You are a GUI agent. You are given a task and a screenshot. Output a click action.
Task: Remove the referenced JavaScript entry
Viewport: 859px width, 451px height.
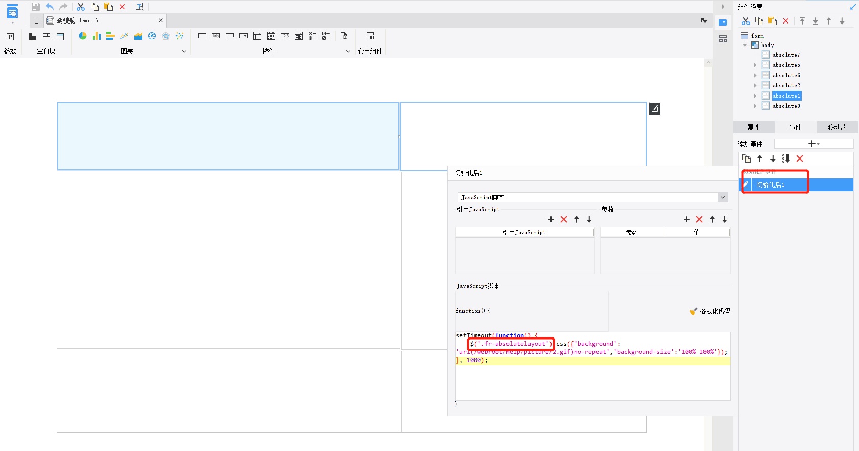coord(564,219)
